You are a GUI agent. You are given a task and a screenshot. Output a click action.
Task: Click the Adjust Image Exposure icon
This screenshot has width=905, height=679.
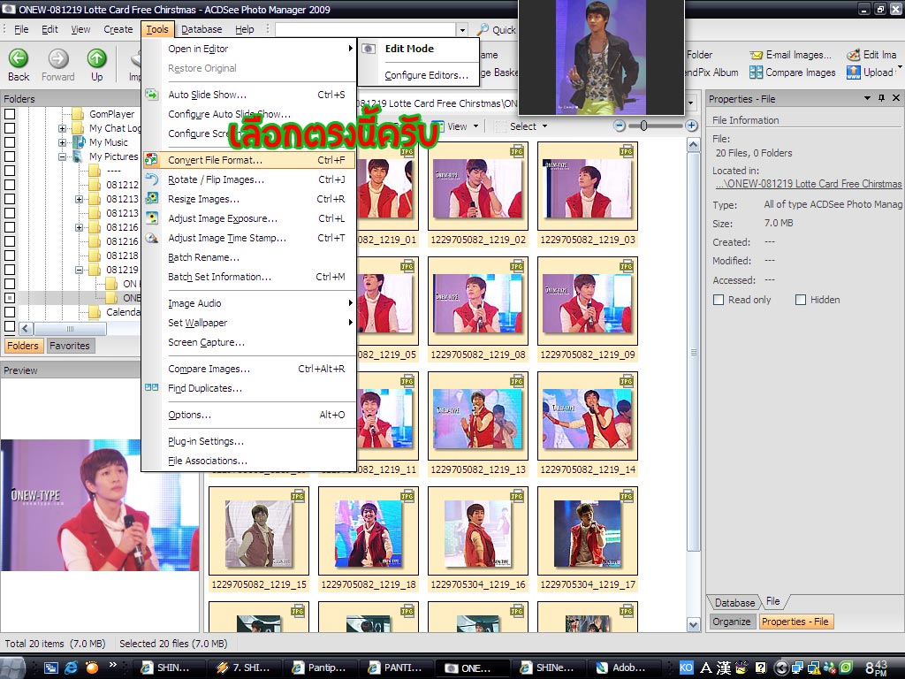coord(152,218)
